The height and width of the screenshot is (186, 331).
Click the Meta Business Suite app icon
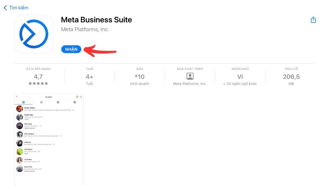click(x=34, y=34)
